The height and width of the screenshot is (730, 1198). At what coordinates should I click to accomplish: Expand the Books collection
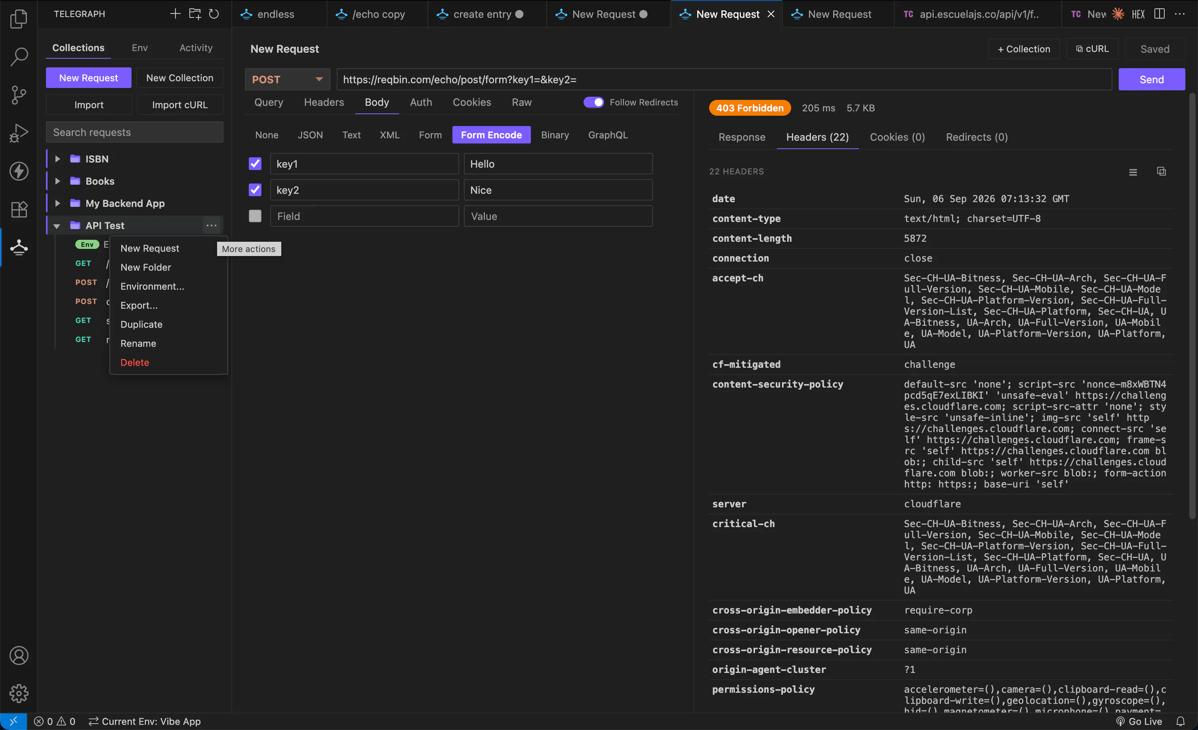(x=57, y=181)
